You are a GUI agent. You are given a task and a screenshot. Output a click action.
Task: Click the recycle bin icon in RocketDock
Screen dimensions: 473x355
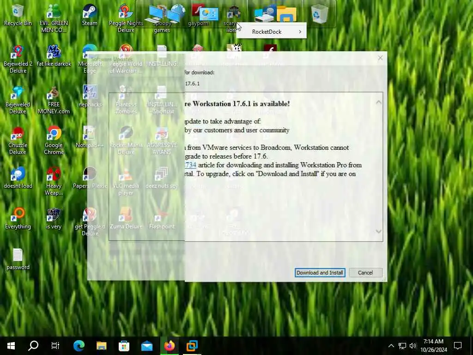pyautogui.click(x=320, y=13)
